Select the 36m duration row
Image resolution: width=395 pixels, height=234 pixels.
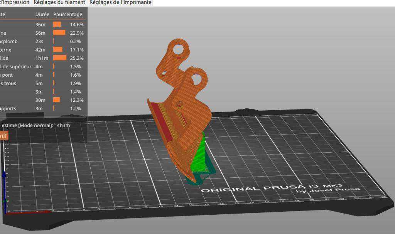coord(43,24)
